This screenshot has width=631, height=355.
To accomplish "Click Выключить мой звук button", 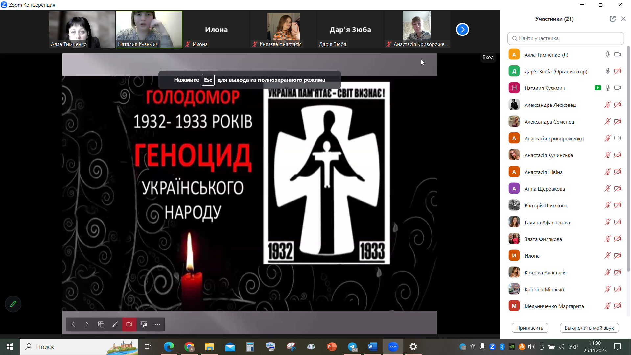I will point(589,328).
